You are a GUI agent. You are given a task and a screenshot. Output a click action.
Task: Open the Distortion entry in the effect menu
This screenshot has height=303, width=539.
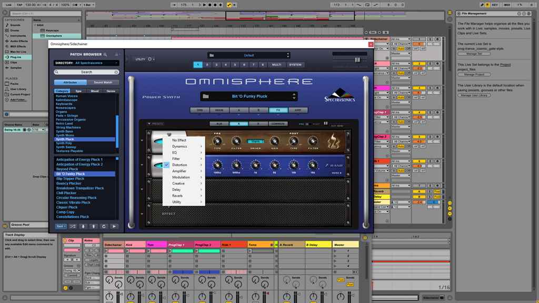coord(184,165)
